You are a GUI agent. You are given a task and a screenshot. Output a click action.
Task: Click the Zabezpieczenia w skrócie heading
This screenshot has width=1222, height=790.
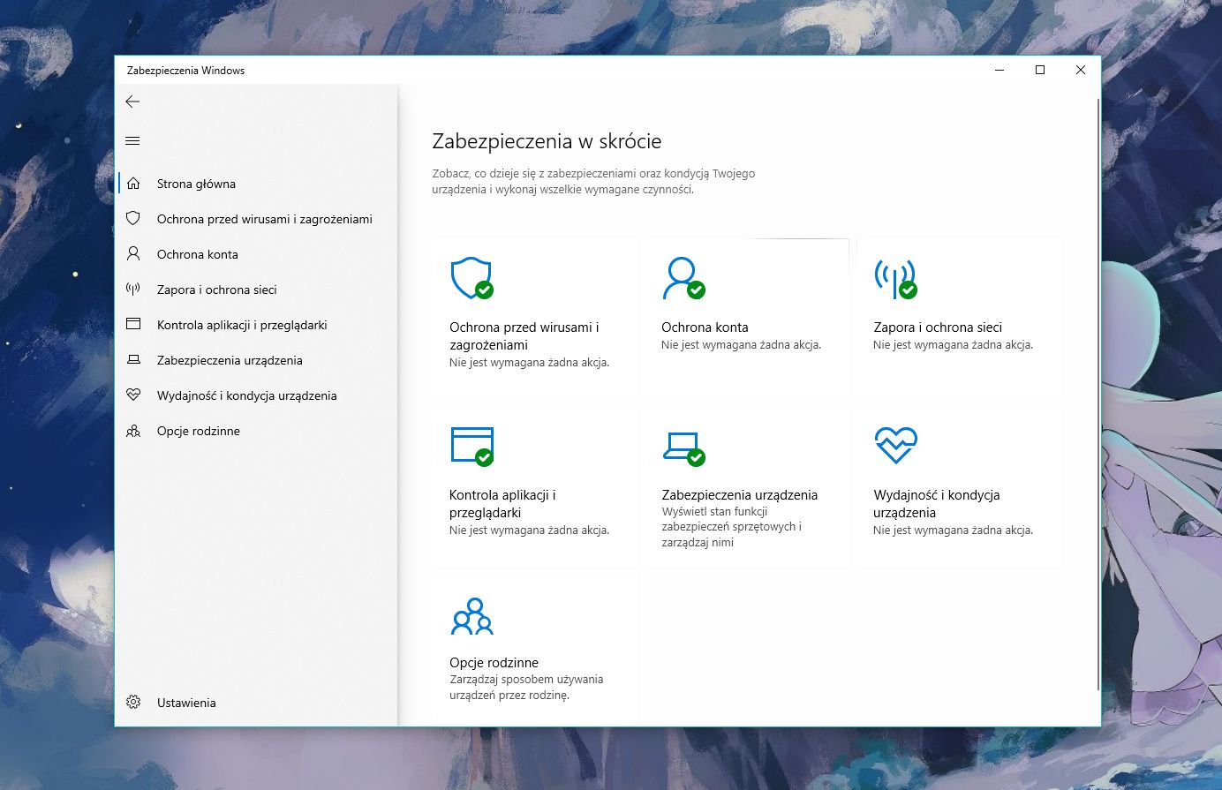click(547, 141)
